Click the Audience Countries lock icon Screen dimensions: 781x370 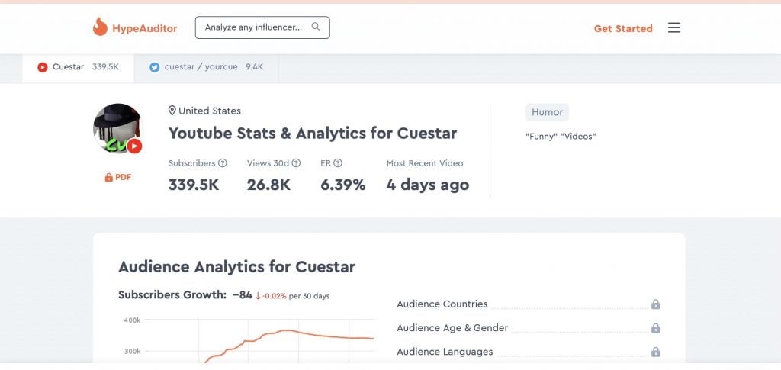655,304
